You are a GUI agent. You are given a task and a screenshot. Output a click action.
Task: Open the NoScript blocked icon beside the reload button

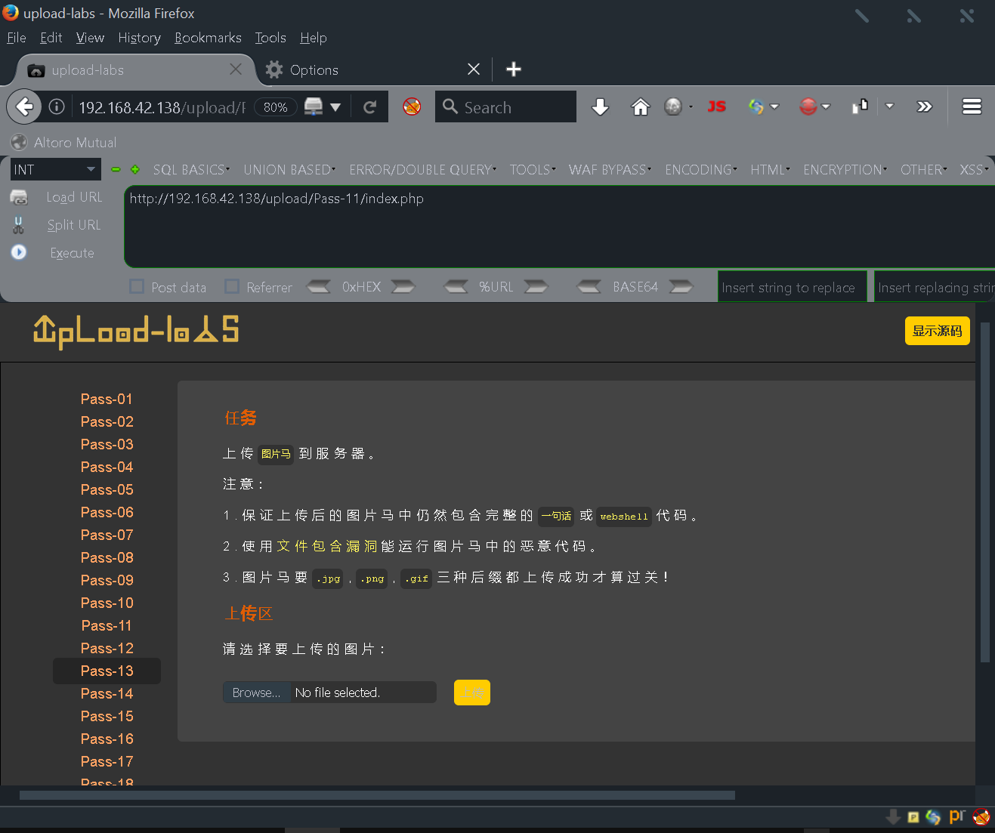pos(412,106)
